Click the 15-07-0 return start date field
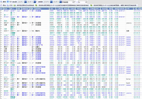142x99 pixels. 47,2
